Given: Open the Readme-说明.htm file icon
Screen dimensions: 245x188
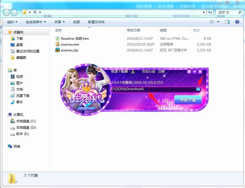Looking at the screenshot, I should tap(58, 38).
